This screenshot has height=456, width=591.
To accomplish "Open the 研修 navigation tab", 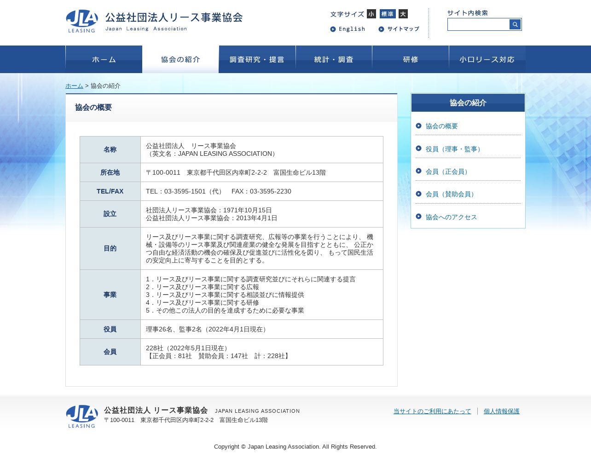I will pos(411,59).
